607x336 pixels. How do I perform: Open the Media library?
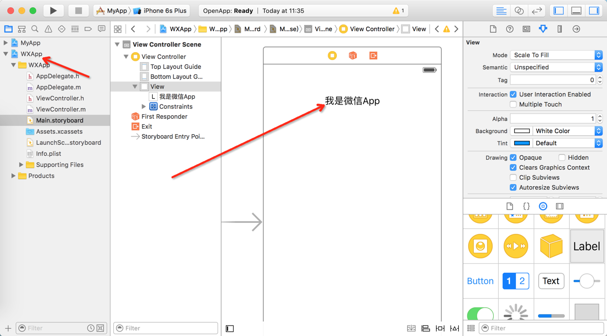(x=560, y=206)
